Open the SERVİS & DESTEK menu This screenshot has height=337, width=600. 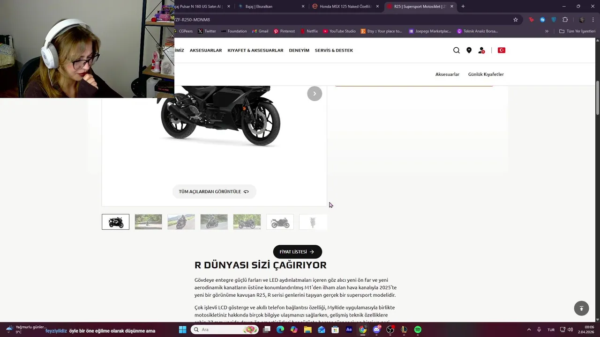(334, 50)
